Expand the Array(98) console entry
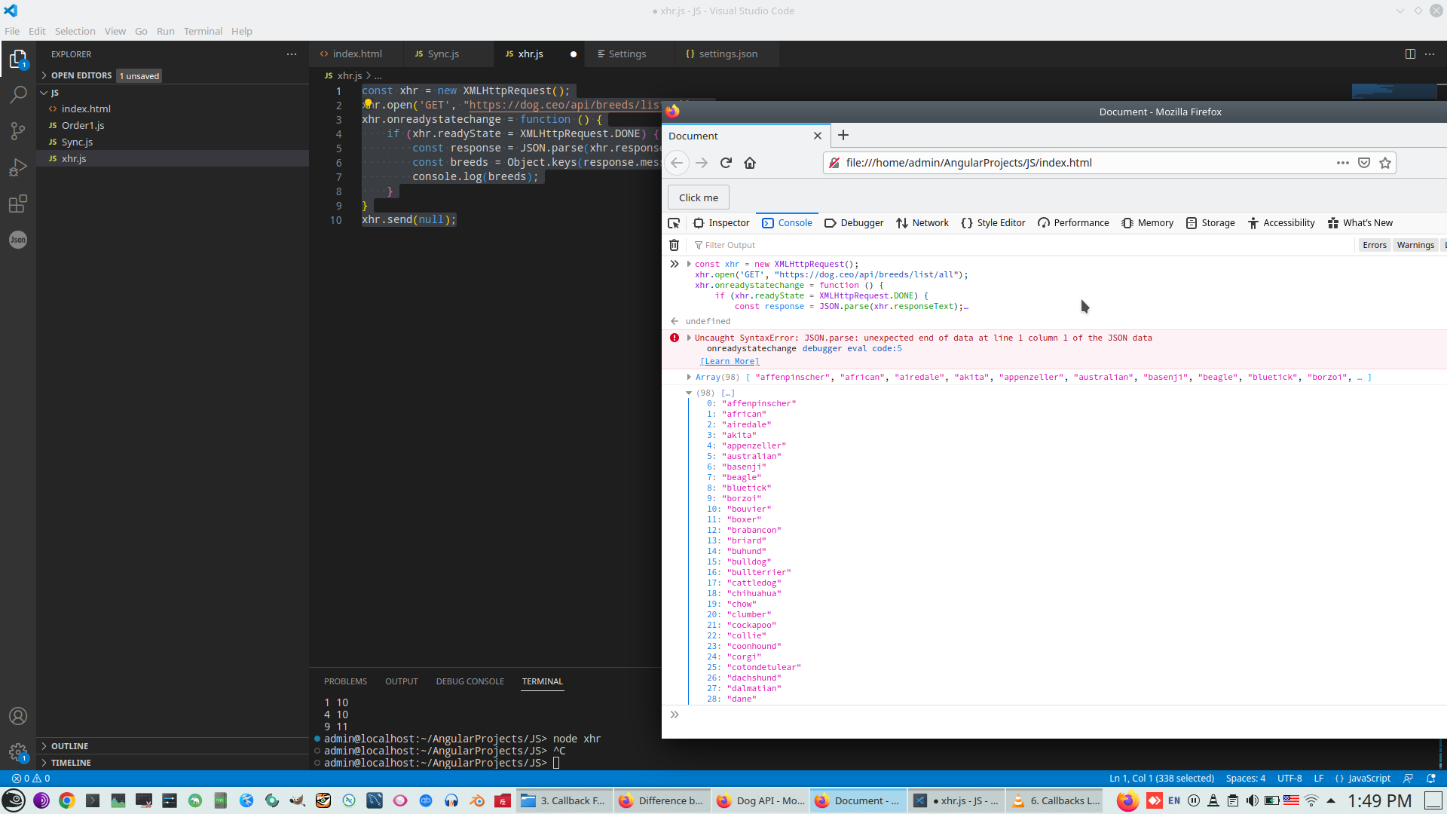The image size is (1447, 814). (689, 377)
